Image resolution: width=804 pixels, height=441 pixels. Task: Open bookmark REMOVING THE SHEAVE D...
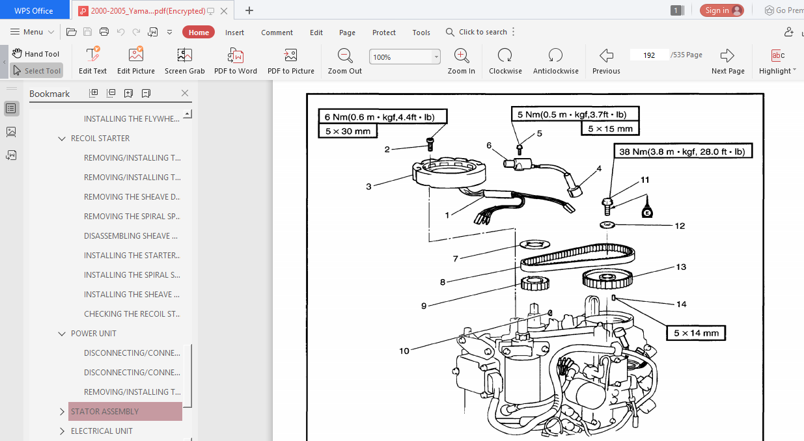click(x=132, y=197)
